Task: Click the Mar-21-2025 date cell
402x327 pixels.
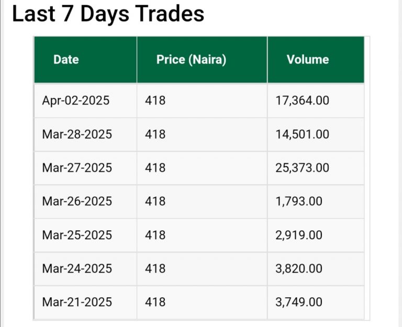Action: click(x=77, y=302)
